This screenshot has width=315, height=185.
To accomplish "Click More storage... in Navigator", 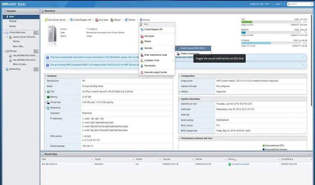I will [x=20, y=65].
